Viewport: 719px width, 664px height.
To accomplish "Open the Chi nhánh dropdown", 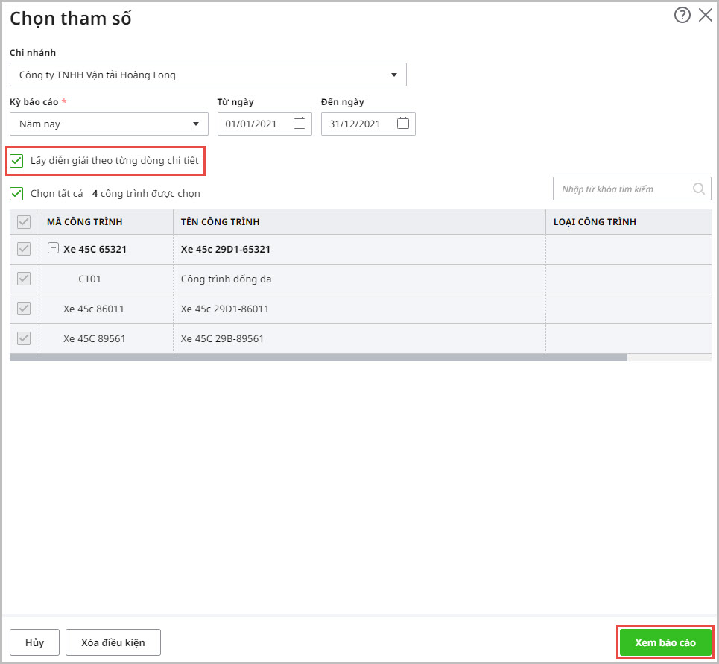I will click(393, 75).
